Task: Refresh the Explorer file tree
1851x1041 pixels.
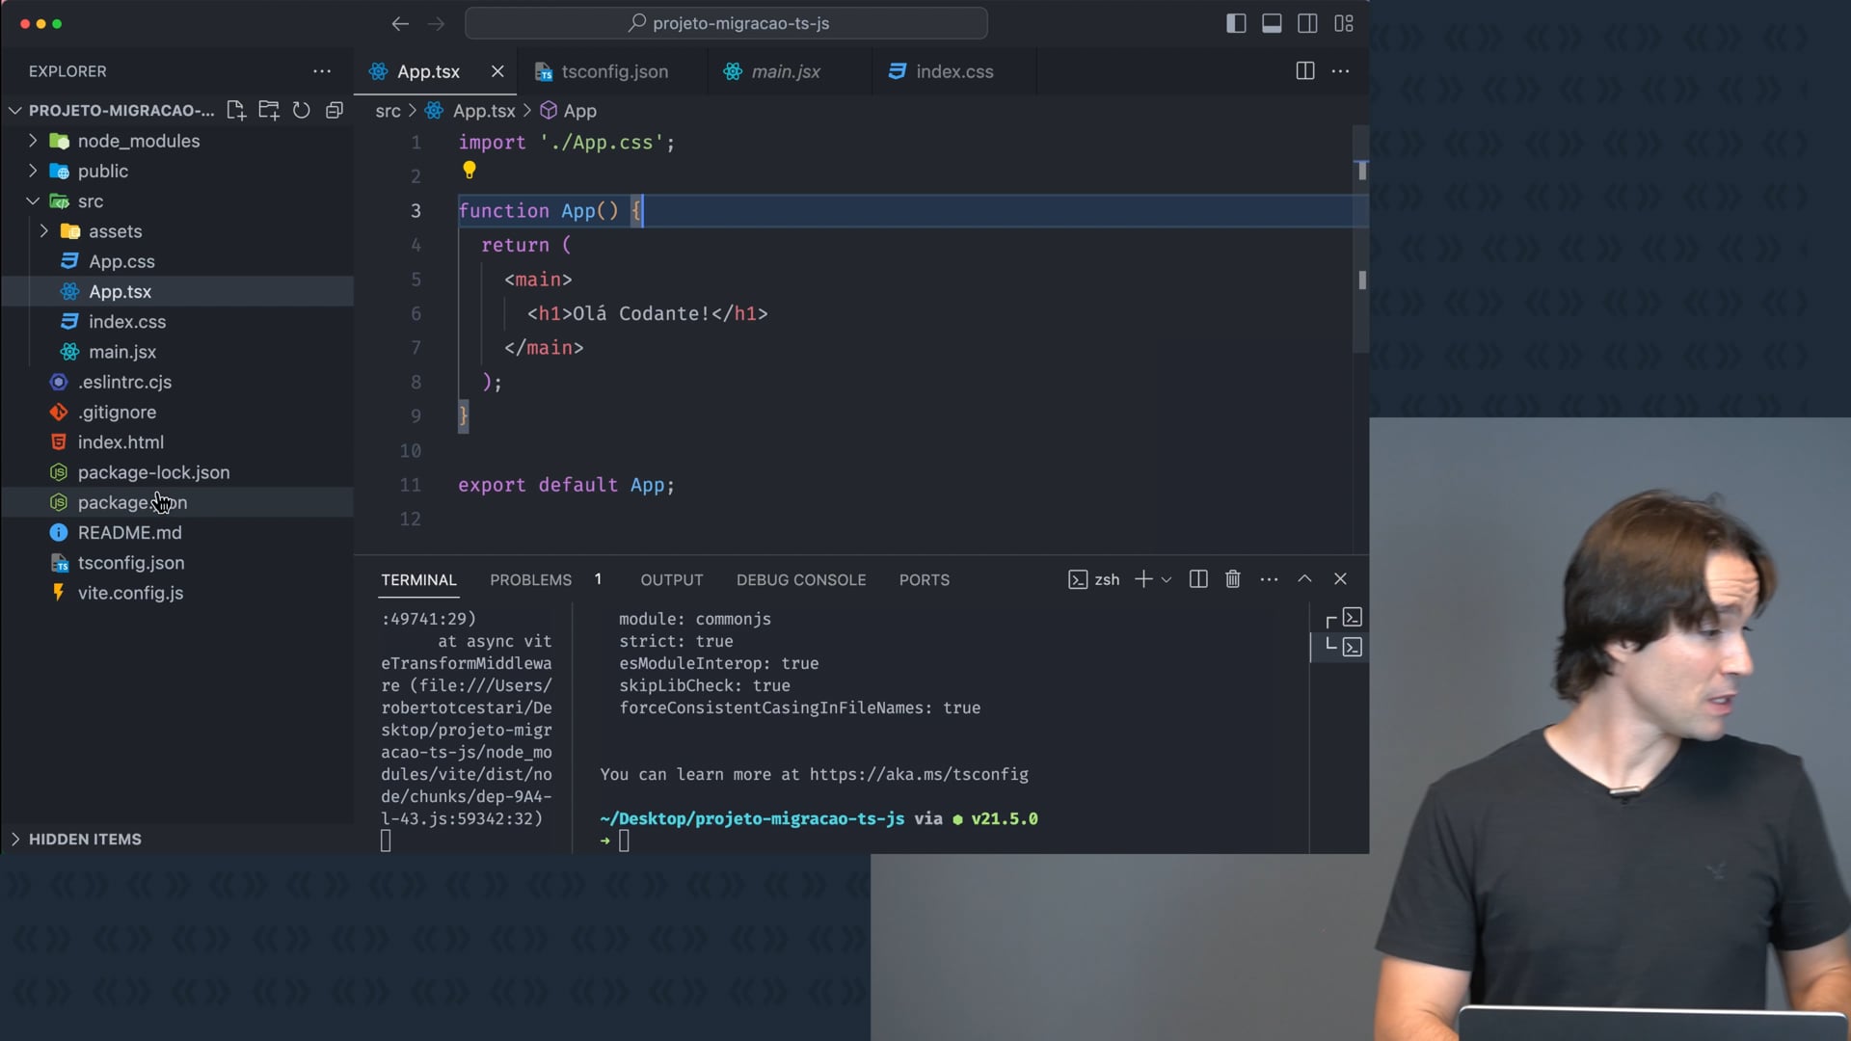Action: [302, 110]
